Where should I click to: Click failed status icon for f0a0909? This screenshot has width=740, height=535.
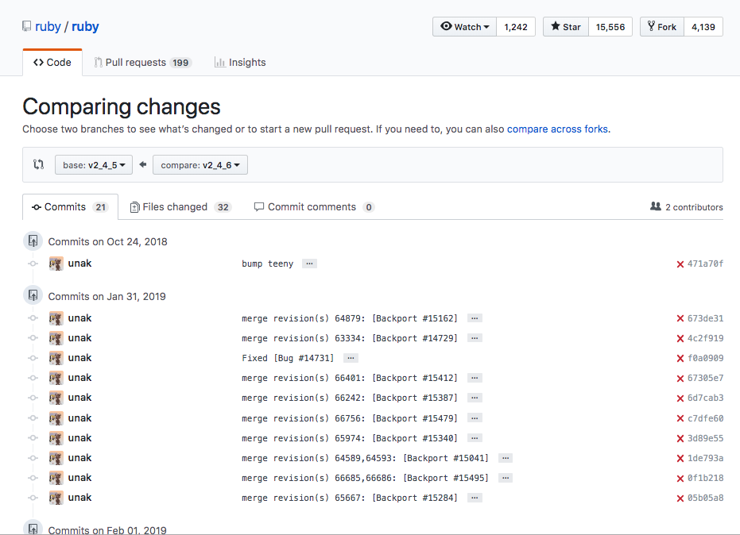[x=680, y=358]
